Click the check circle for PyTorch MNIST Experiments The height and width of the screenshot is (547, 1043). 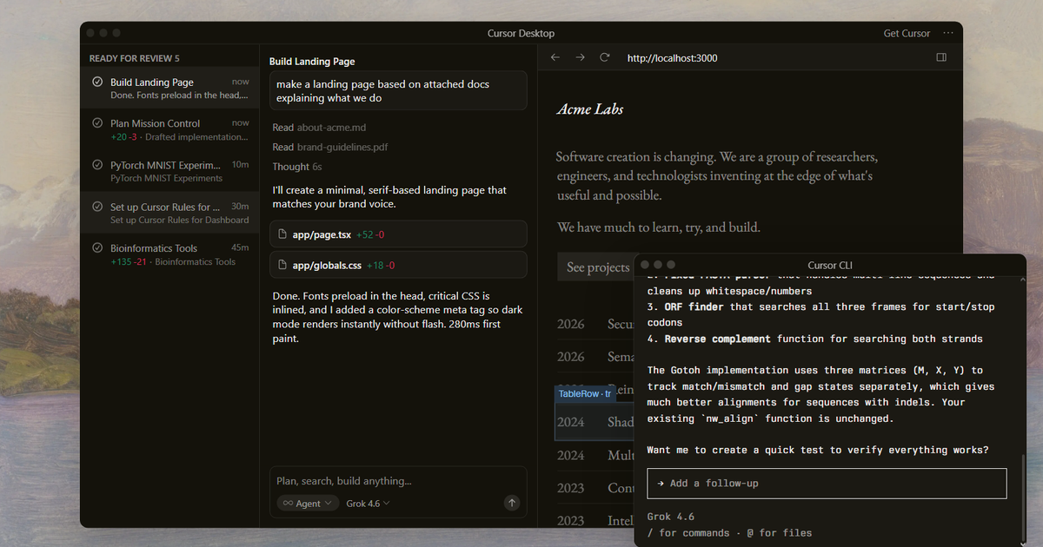coord(97,165)
